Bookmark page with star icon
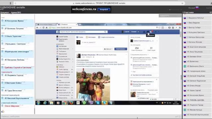212x119 pixels. (159, 28)
